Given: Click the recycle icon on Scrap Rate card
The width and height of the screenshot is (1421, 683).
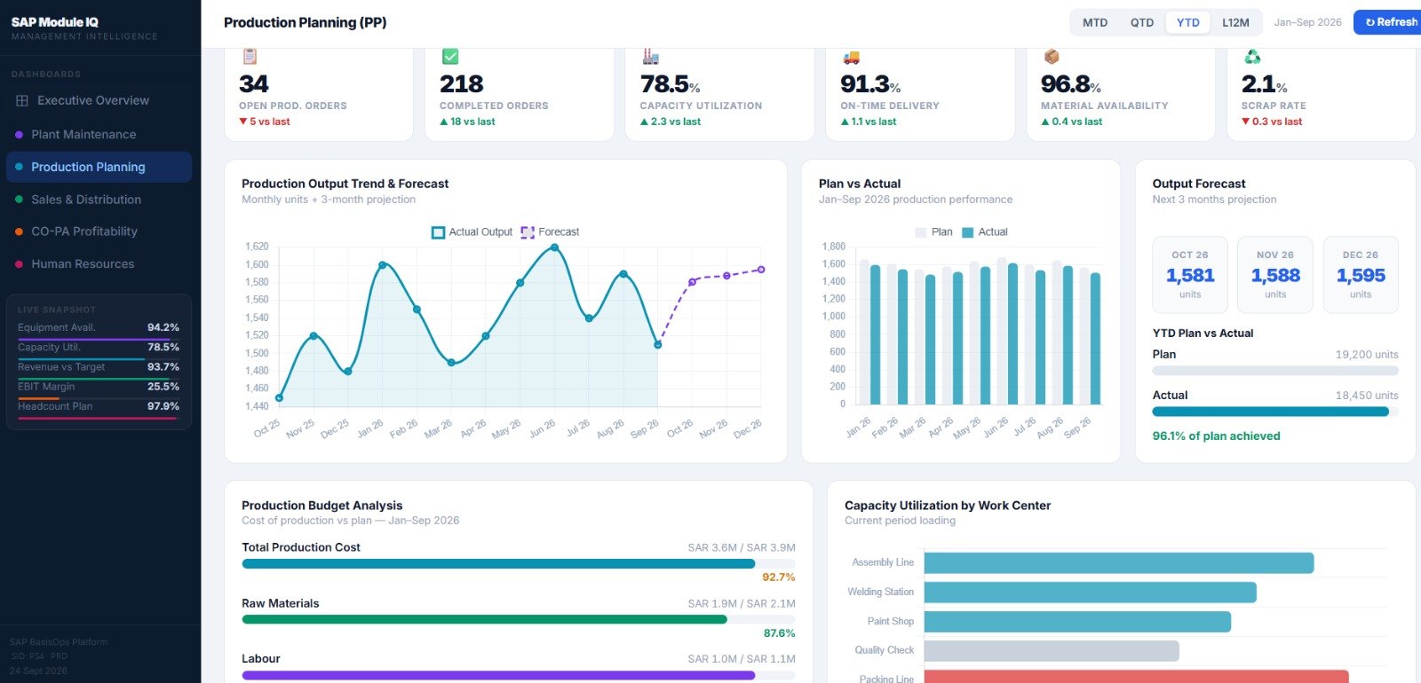Looking at the screenshot, I should (1252, 57).
